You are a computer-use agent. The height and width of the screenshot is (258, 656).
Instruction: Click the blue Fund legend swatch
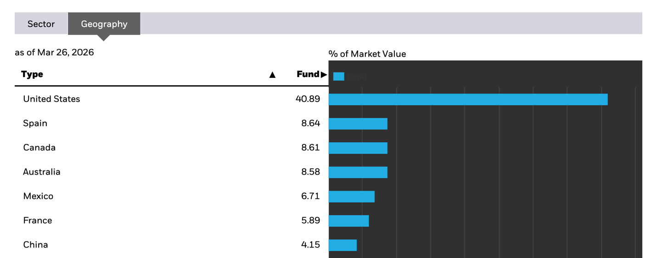click(339, 77)
